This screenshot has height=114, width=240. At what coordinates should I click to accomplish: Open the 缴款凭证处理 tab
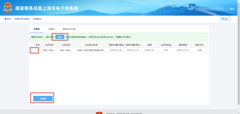(x=69, y=29)
